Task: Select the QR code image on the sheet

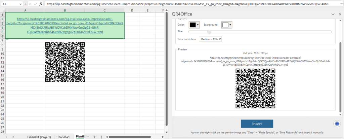Action: click(65, 62)
